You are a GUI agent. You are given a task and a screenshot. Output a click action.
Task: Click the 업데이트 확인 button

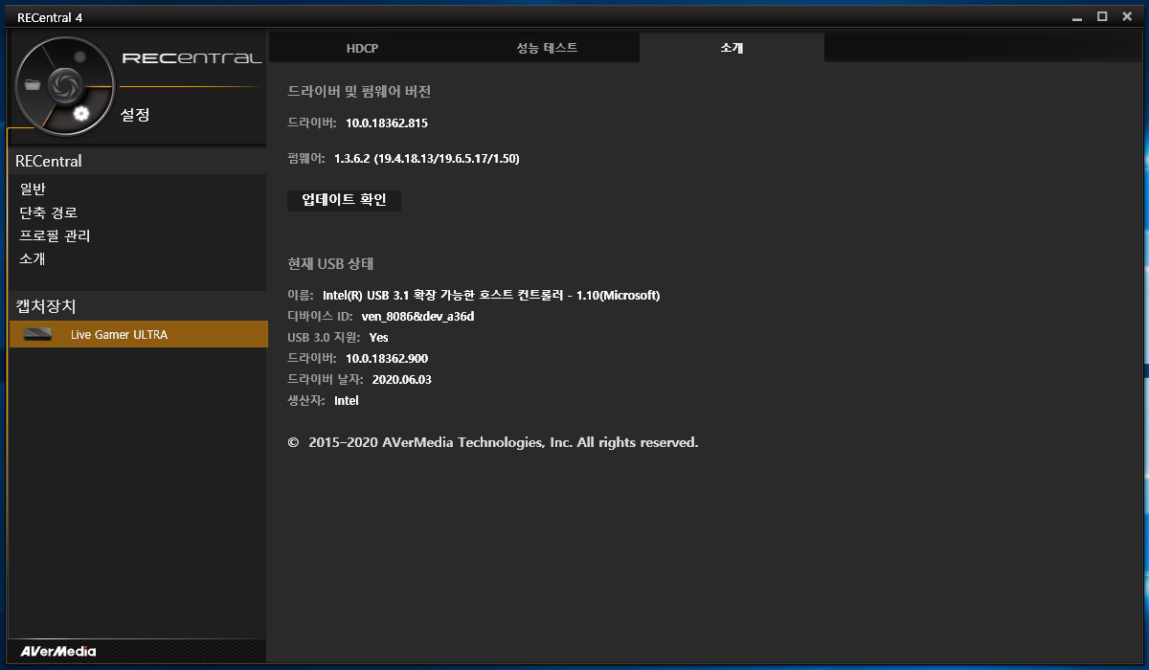pos(344,200)
